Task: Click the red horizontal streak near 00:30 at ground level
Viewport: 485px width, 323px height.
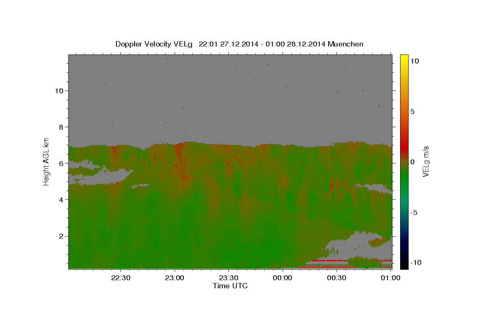Action: click(327, 267)
